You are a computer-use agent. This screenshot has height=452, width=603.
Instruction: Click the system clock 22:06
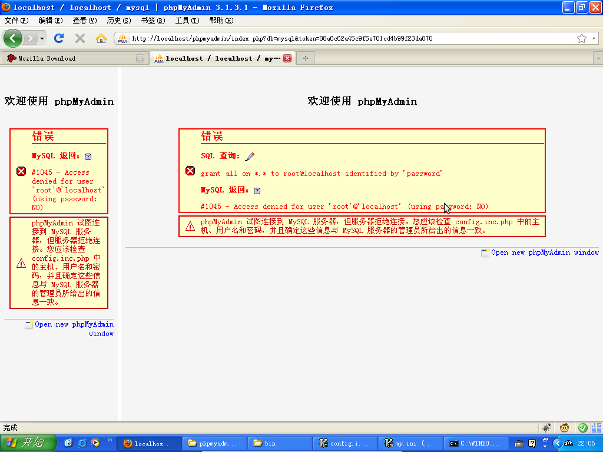pos(586,444)
